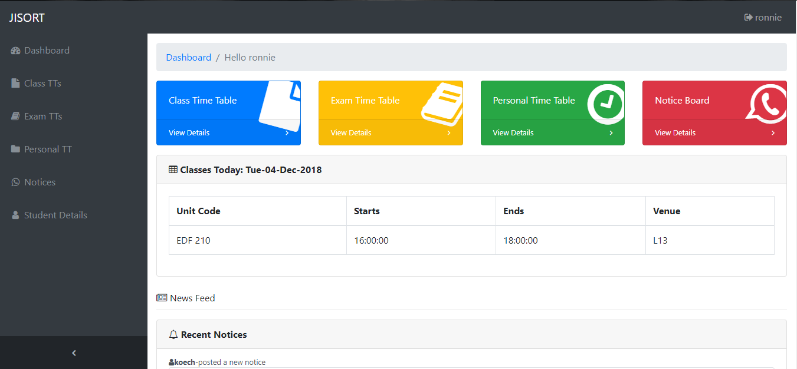Click the EDF 210 unit code cell
Screen dimensions: 797x369
(193, 241)
